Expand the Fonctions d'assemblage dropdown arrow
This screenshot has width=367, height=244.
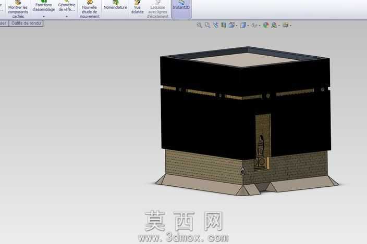click(x=44, y=17)
